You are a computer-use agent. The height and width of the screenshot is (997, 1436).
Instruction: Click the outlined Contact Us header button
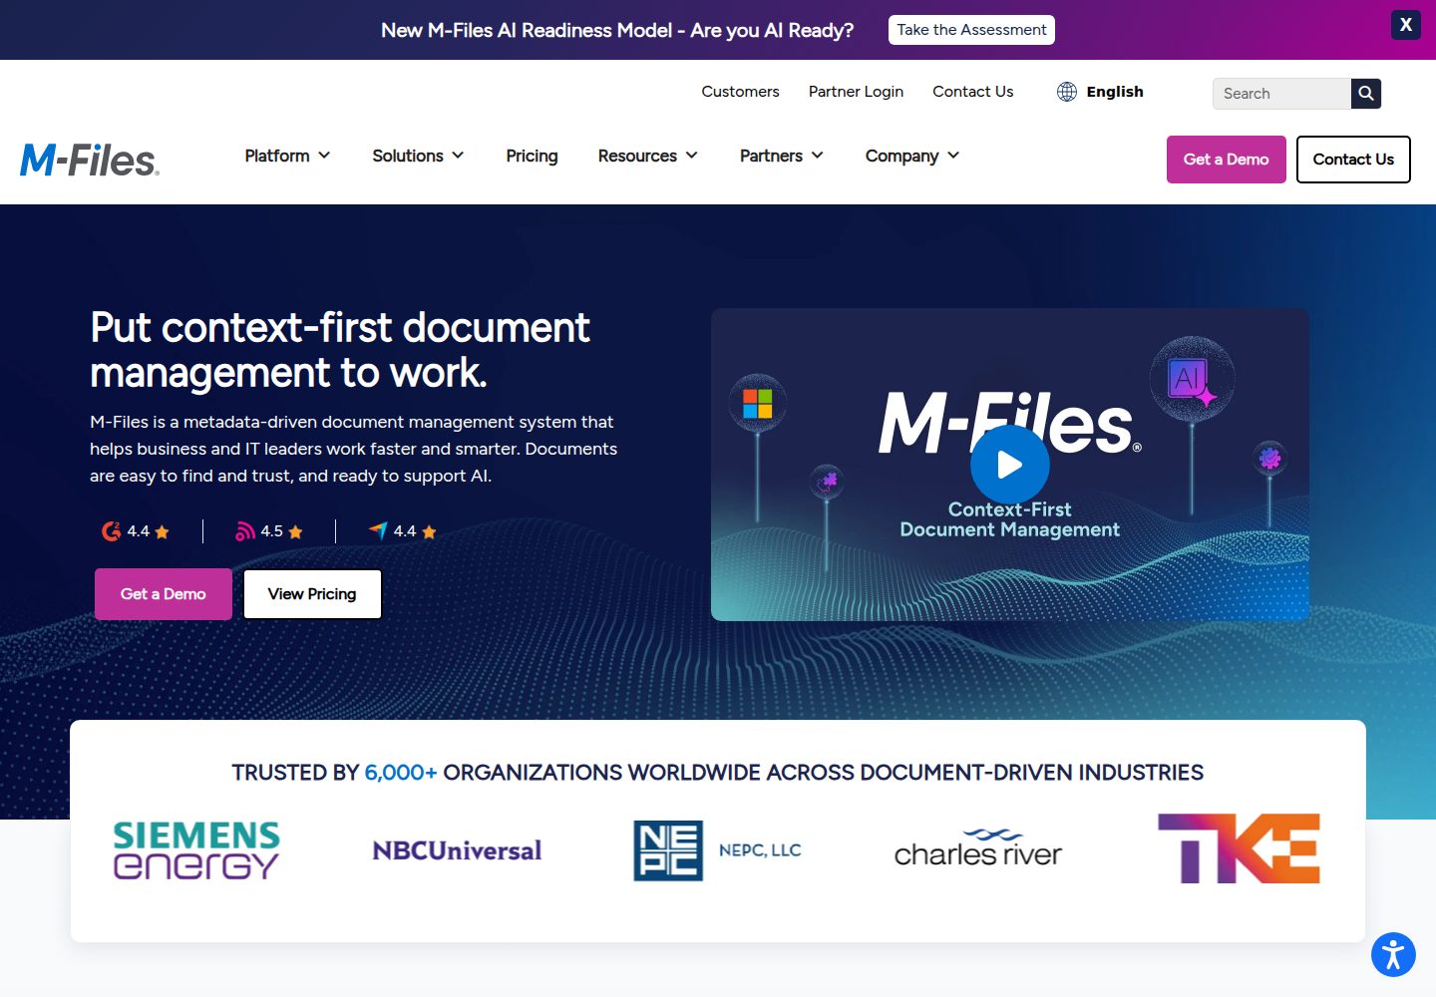1353,160
